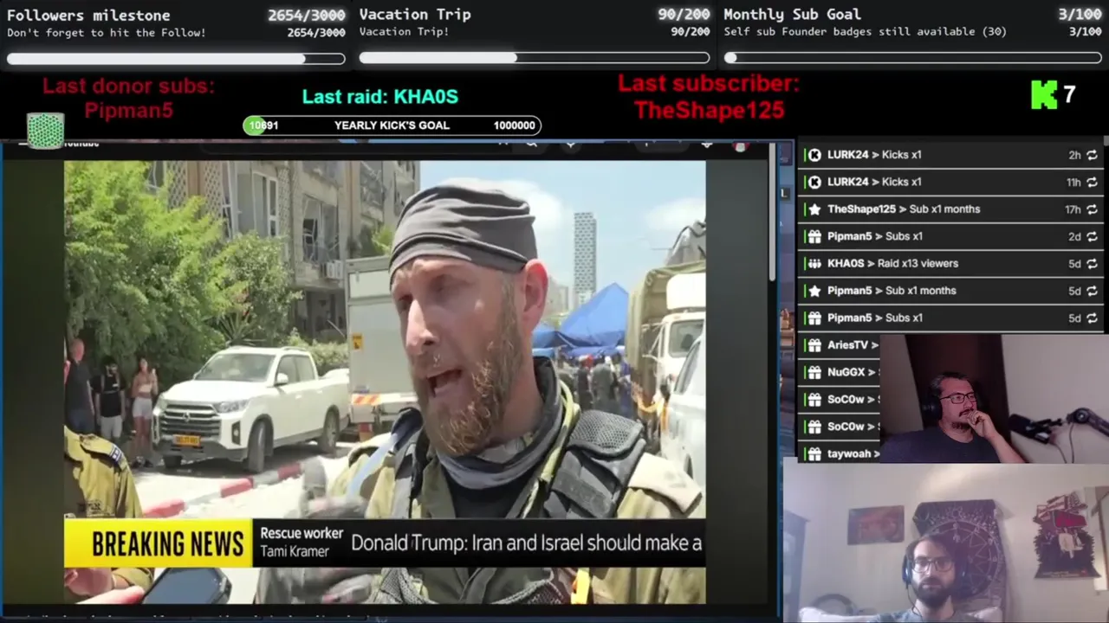This screenshot has height=623, width=1109.
Task: Click the Kick icon on LURK24's 11h row
Action: (814, 182)
